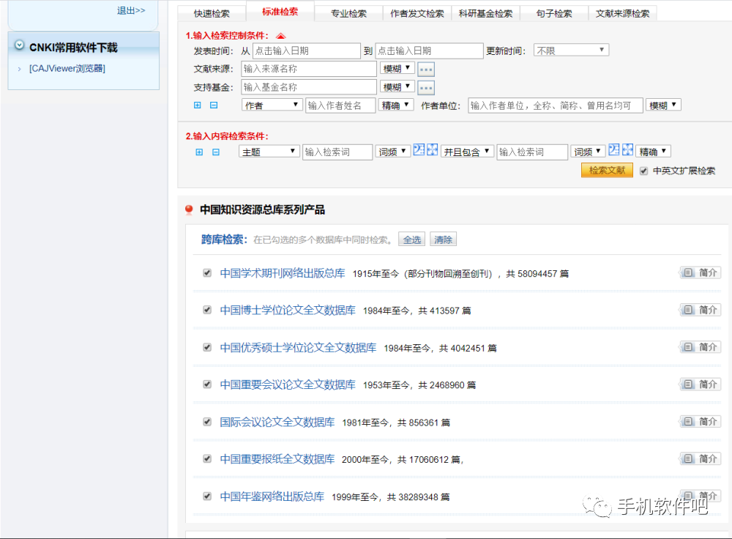Viewport: 732px width, 539px height.
Task: Uncheck 国际会议论文全文数据库 checkbox
Action: [x=207, y=421]
